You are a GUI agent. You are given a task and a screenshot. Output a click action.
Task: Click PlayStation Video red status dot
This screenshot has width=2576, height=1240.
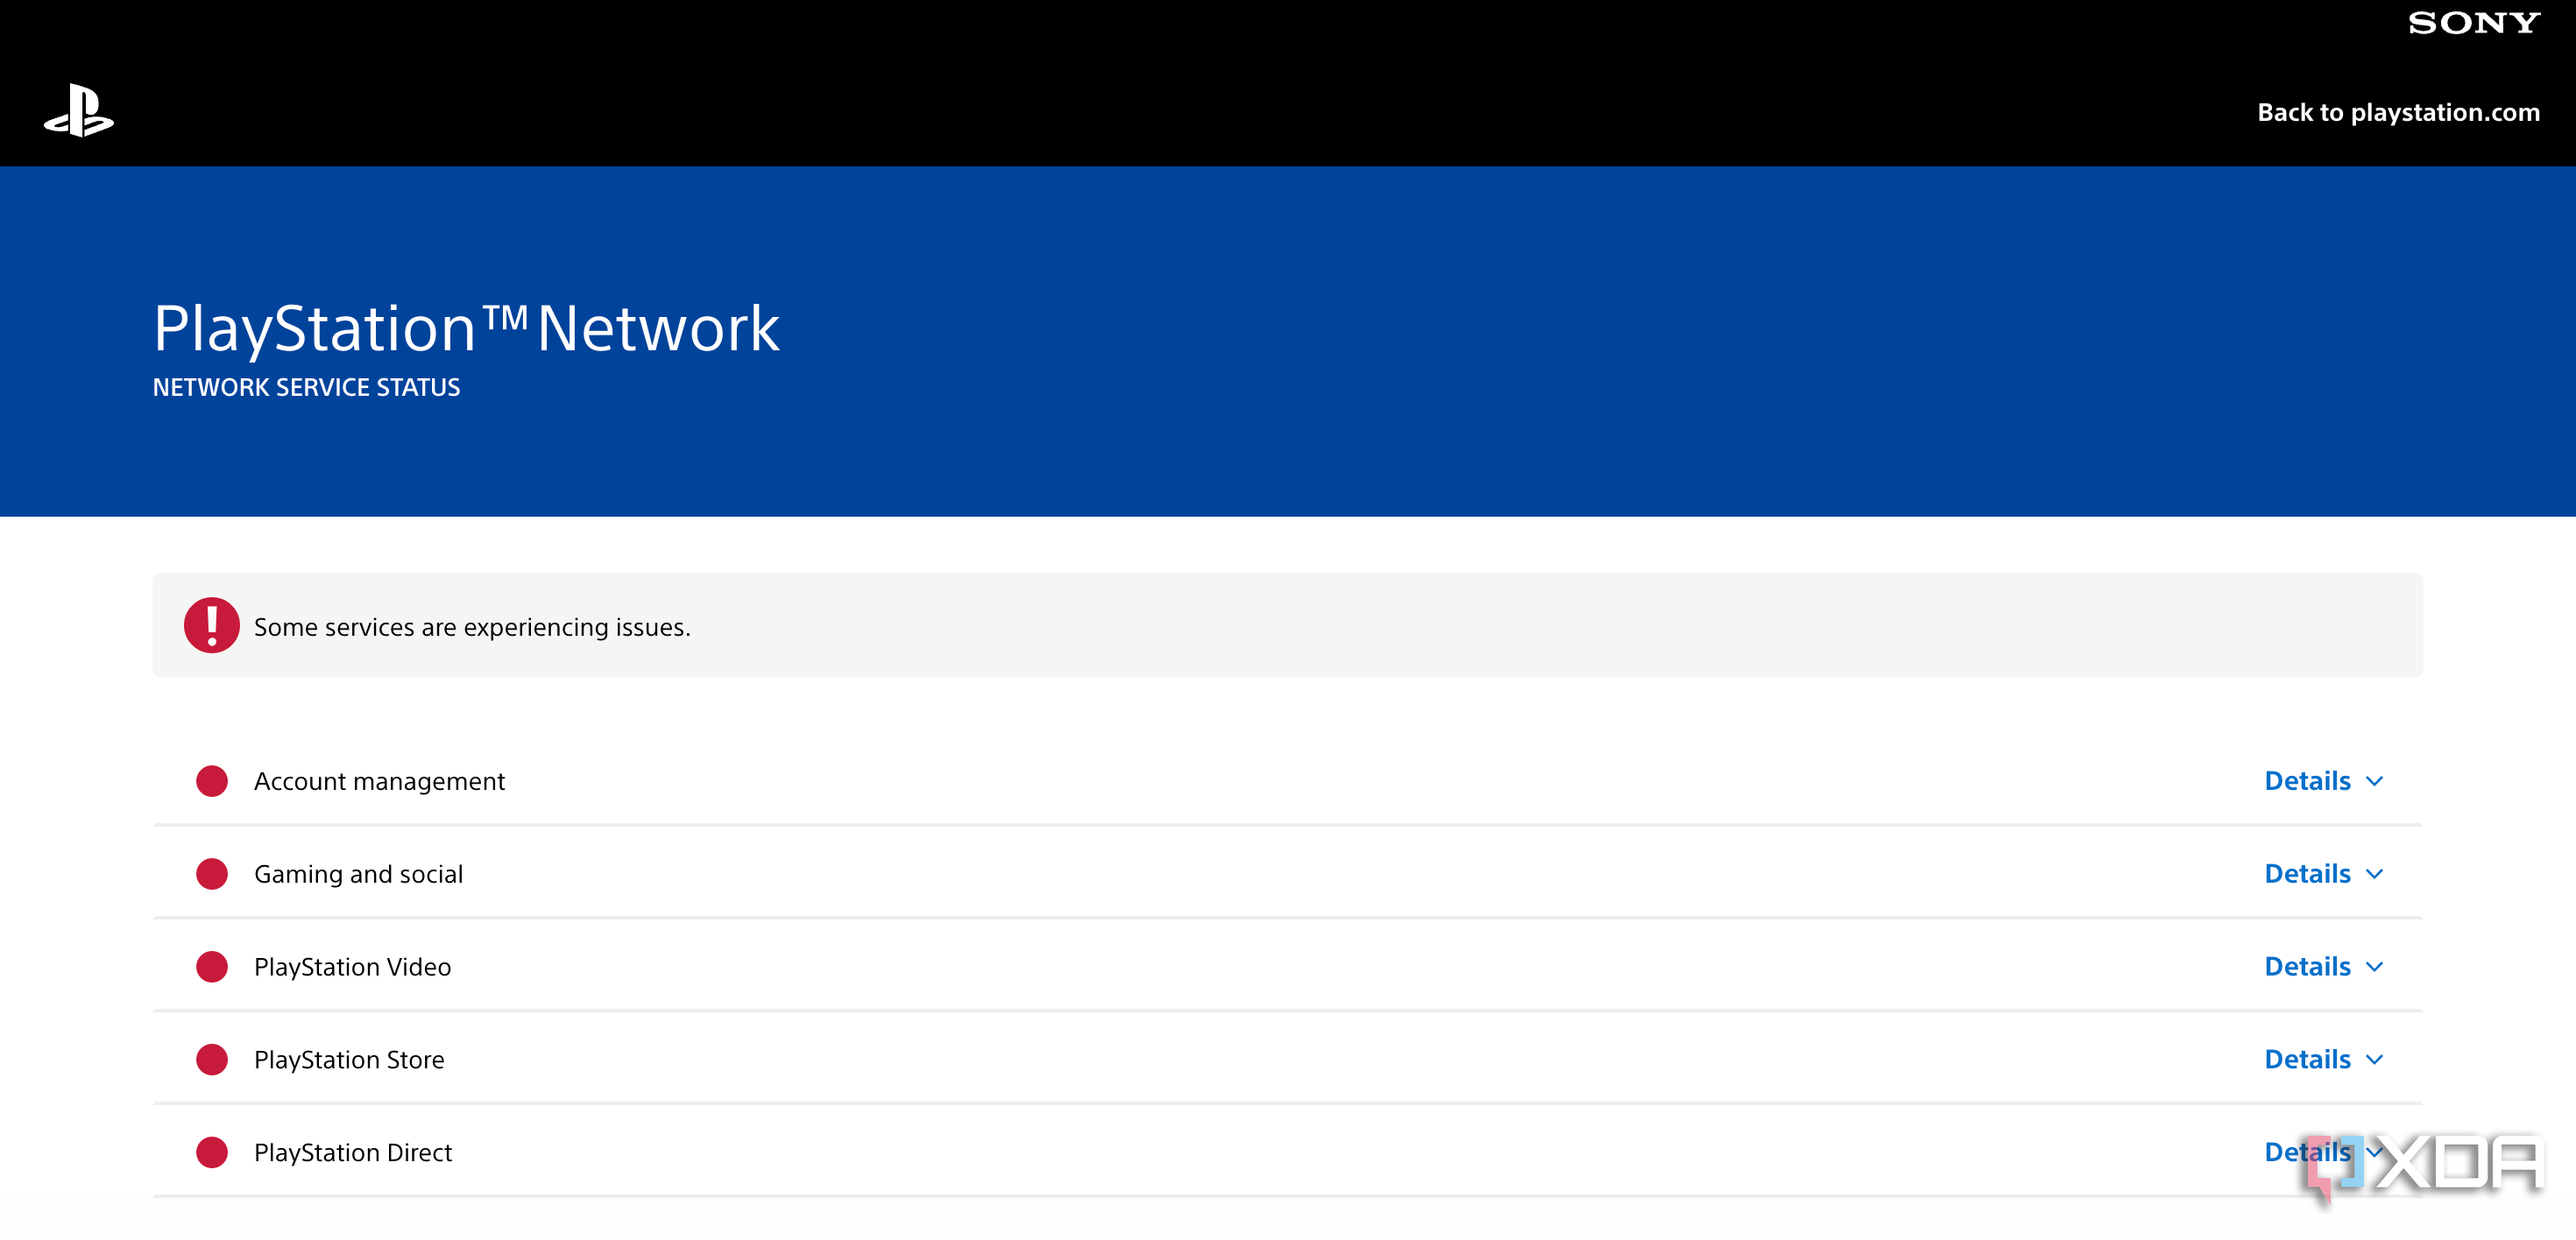[x=212, y=968]
